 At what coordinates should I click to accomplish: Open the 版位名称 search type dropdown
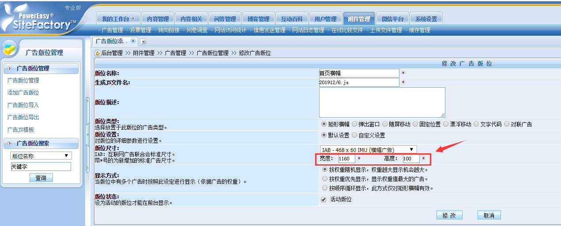pos(41,156)
